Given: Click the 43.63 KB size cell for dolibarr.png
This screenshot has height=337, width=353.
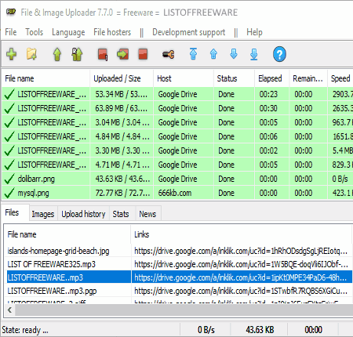Looking at the screenshot, I should [122, 179].
